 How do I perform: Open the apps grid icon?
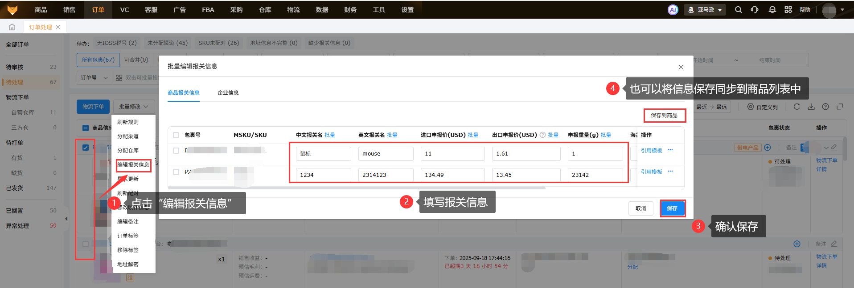pos(788,10)
